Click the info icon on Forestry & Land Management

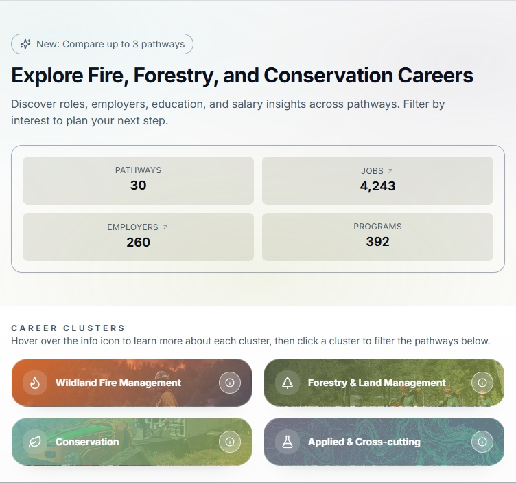pos(482,383)
